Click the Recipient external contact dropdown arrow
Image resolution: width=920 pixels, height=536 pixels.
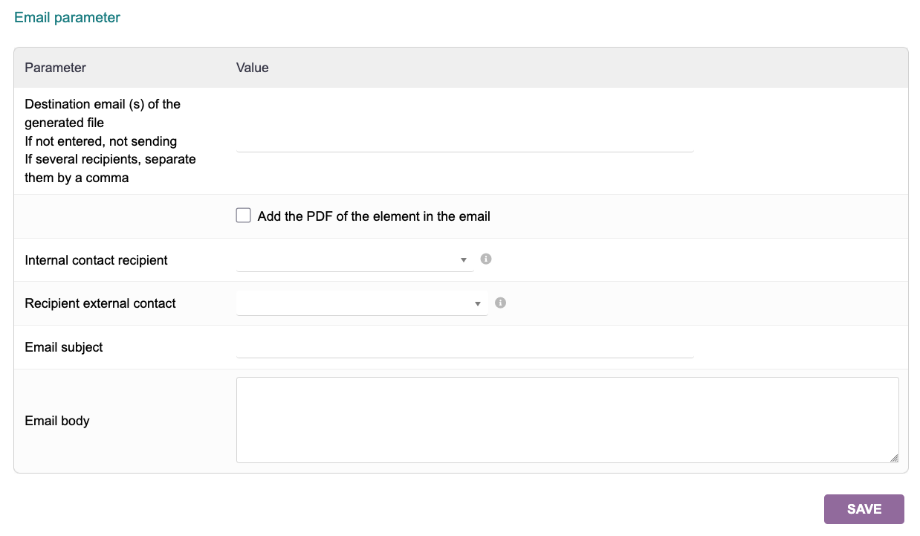tap(478, 303)
